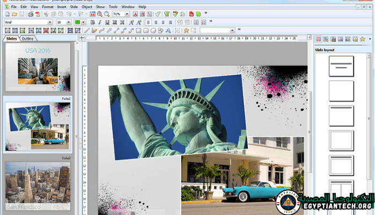This screenshot has width=375, height=215.
Task: Switch to the Outline tab
Action: 27,39
